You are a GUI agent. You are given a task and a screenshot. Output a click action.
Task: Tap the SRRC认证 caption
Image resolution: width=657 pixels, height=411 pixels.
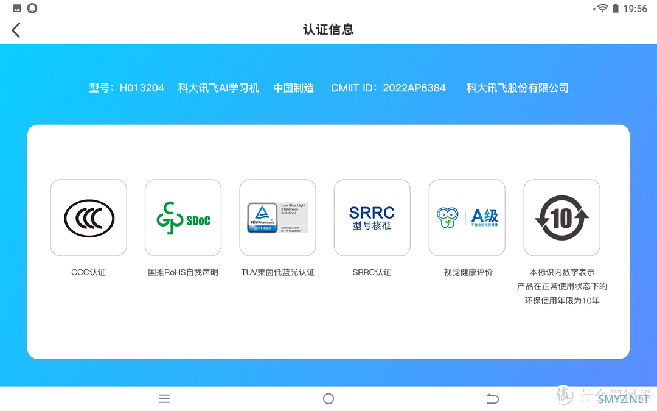372,272
